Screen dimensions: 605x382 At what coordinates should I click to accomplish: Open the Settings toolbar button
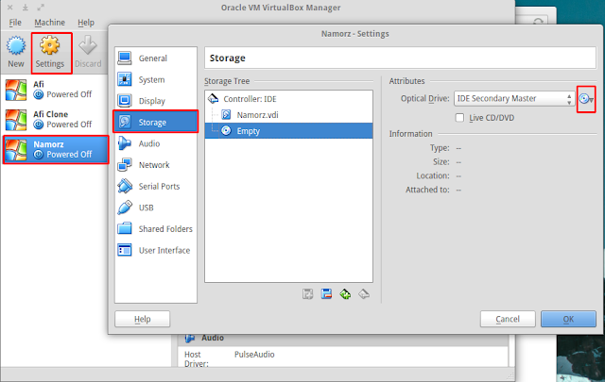50,53
